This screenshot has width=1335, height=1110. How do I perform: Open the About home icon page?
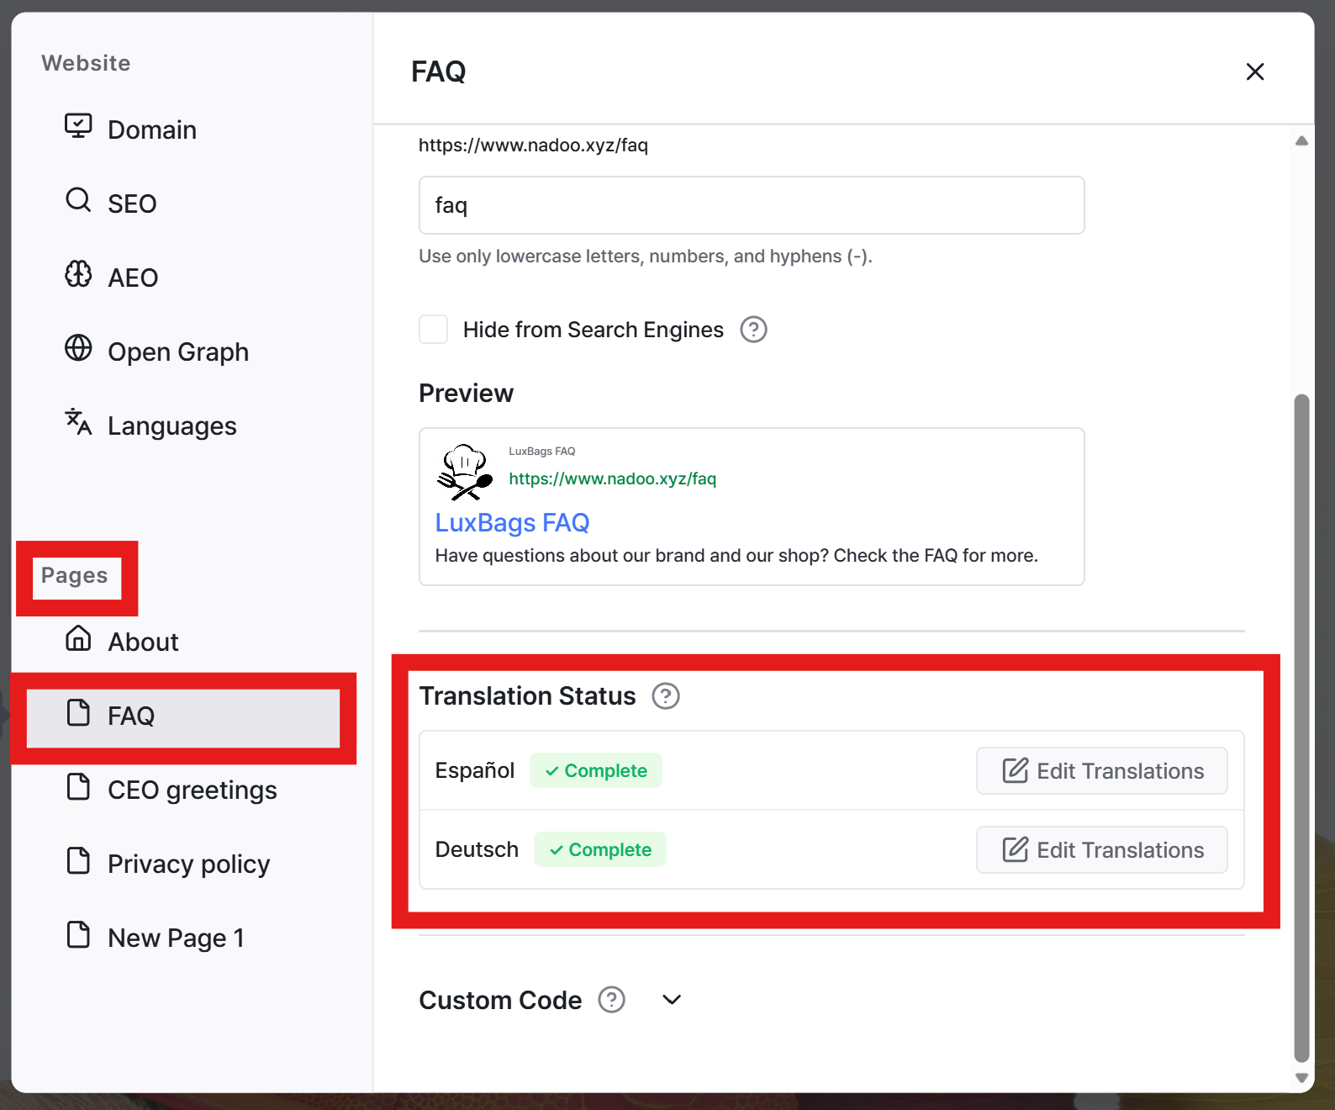coord(78,638)
